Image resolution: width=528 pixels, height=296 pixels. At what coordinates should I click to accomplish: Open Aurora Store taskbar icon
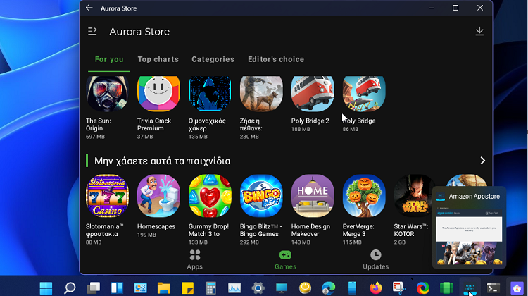[x=517, y=288]
